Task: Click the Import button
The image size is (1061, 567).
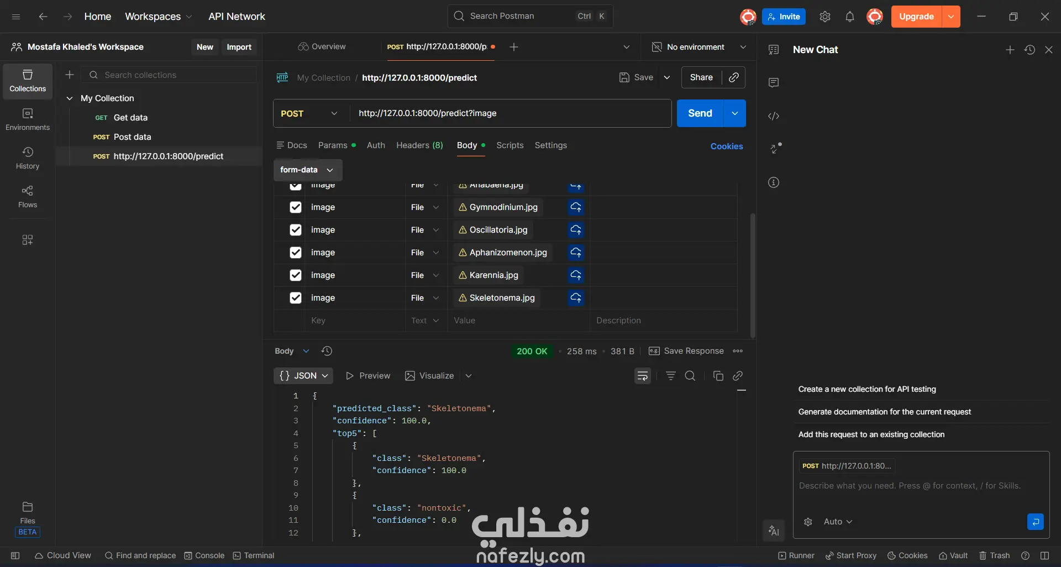Action: coord(239,47)
